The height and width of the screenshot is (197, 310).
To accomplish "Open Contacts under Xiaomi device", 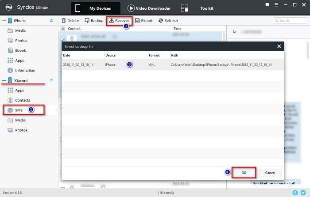I will coord(23,100).
